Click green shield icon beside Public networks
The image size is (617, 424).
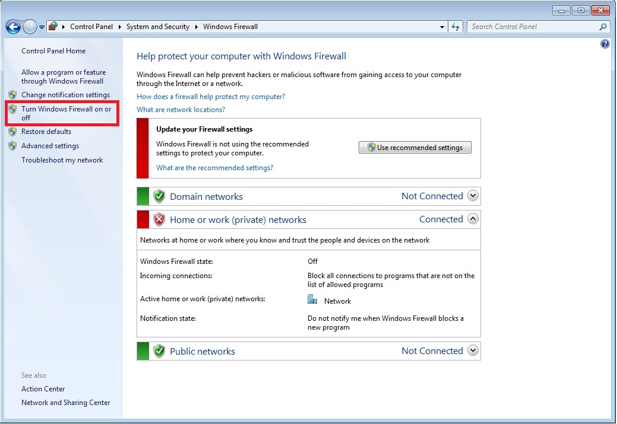[159, 351]
